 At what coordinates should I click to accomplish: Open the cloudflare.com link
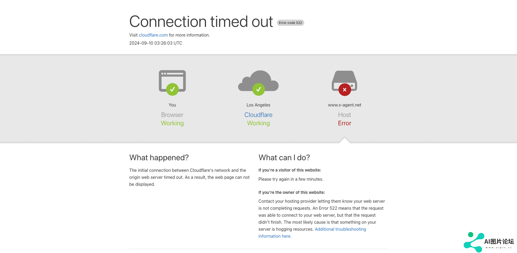point(153,35)
